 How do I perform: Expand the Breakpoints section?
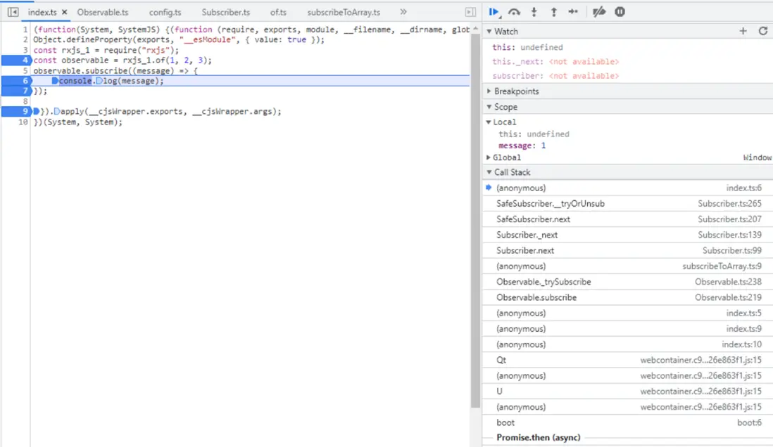pos(516,91)
